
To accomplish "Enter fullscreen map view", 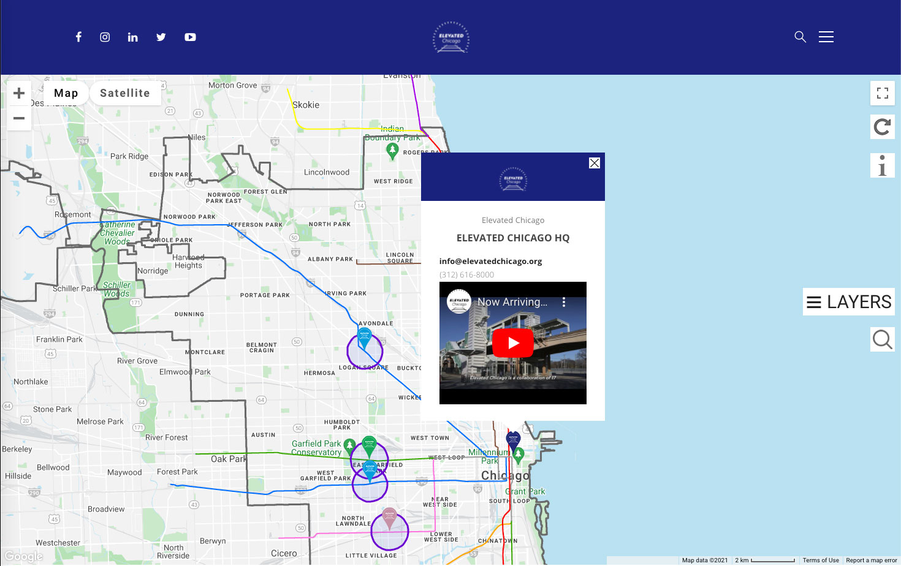I will [x=882, y=93].
